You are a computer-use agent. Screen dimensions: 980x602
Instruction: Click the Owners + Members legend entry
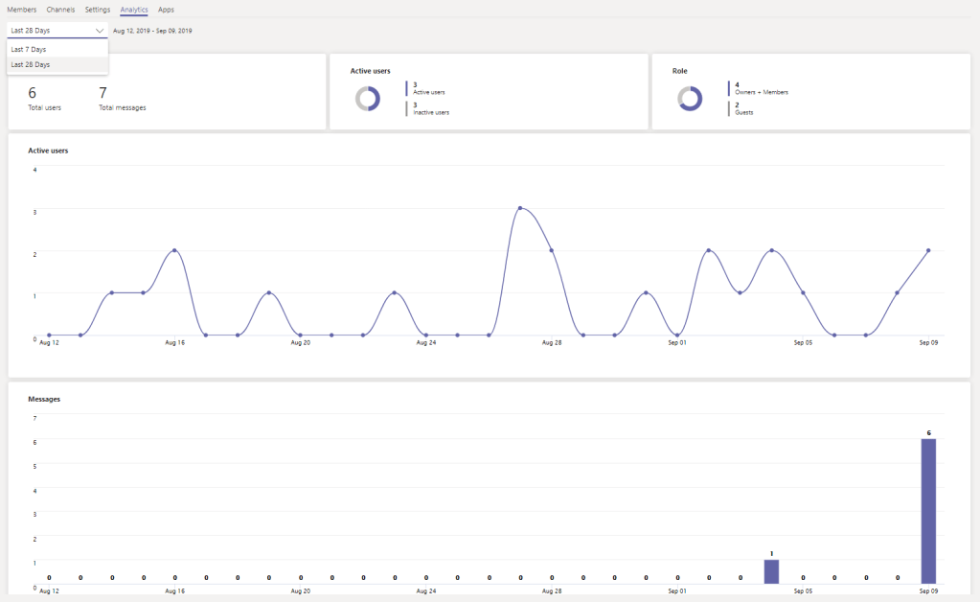pyautogui.click(x=761, y=88)
